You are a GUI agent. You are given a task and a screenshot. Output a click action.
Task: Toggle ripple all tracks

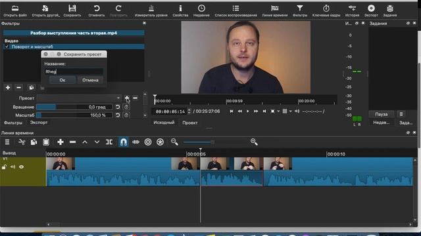[161, 142]
